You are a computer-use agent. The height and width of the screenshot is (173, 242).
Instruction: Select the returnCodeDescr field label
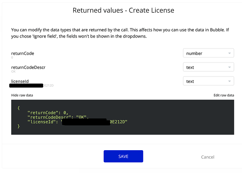coord(28,67)
